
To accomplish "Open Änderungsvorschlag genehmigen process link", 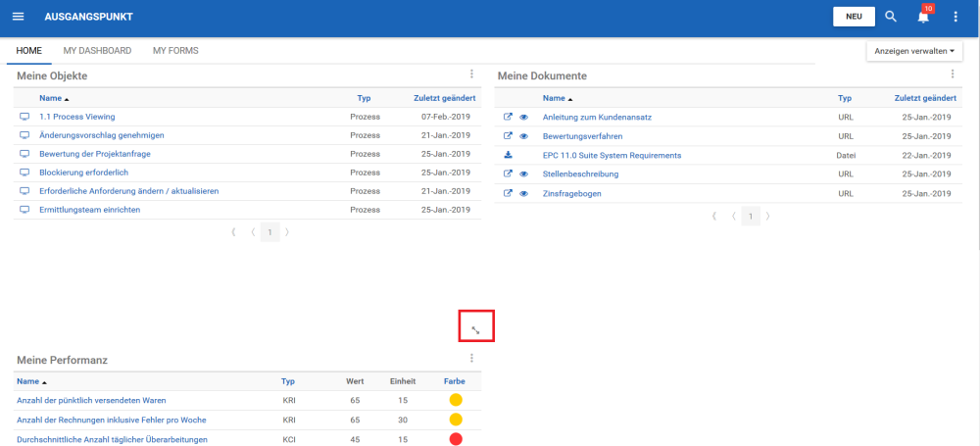I will [102, 135].
